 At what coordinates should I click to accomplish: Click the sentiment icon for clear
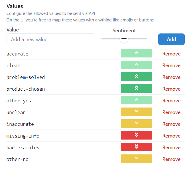pyautogui.click(x=136, y=65)
